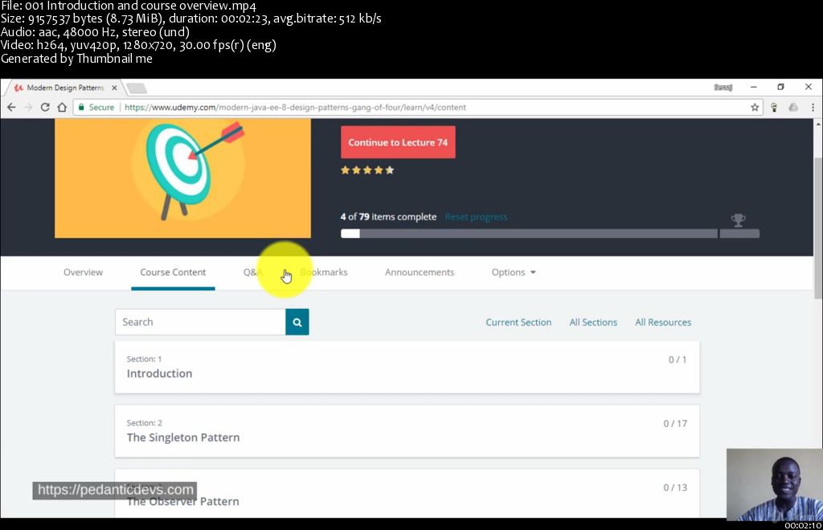Click the Udemy favicon on the tab
Image resolution: width=823 pixels, height=530 pixels.
tap(19, 88)
